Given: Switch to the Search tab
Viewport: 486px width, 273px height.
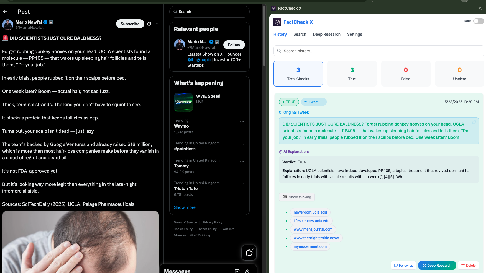Looking at the screenshot, I should point(300,34).
